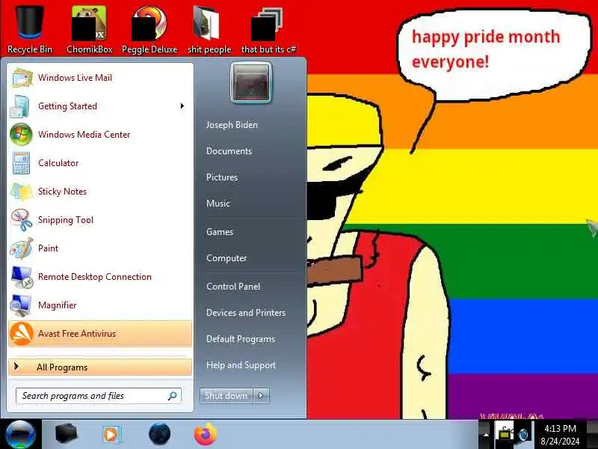Open Games from Start menu
The height and width of the screenshot is (449, 598).
(220, 232)
